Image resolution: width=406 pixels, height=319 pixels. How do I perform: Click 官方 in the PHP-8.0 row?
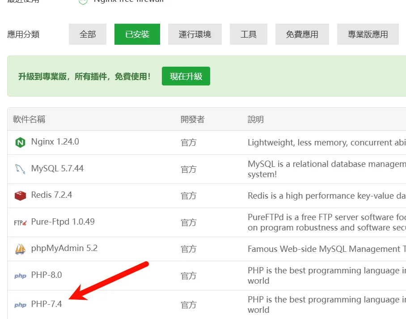(189, 276)
